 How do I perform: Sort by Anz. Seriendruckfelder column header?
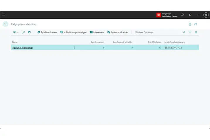click(123, 42)
